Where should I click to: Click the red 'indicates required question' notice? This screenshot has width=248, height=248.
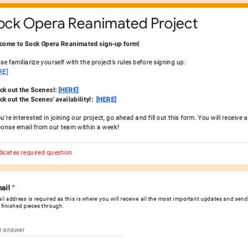tap(36, 152)
